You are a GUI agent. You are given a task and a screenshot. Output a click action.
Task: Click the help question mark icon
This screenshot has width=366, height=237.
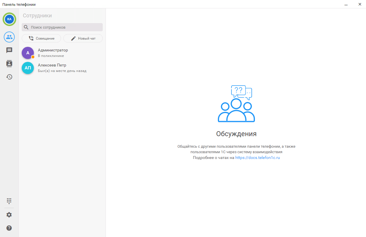tap(9, 228)
